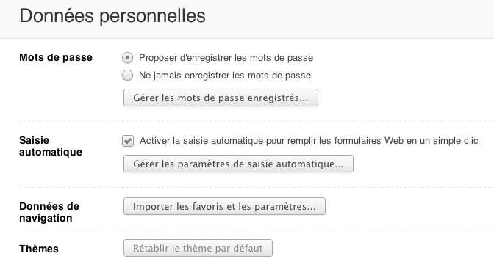The image size is (494, 278).
Task: Click the 'Rétablir le thème par défaut' button
Action: click(198, 248)
